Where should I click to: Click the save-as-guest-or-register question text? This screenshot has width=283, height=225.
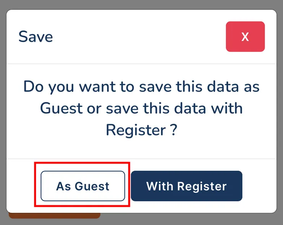point(141,108)
